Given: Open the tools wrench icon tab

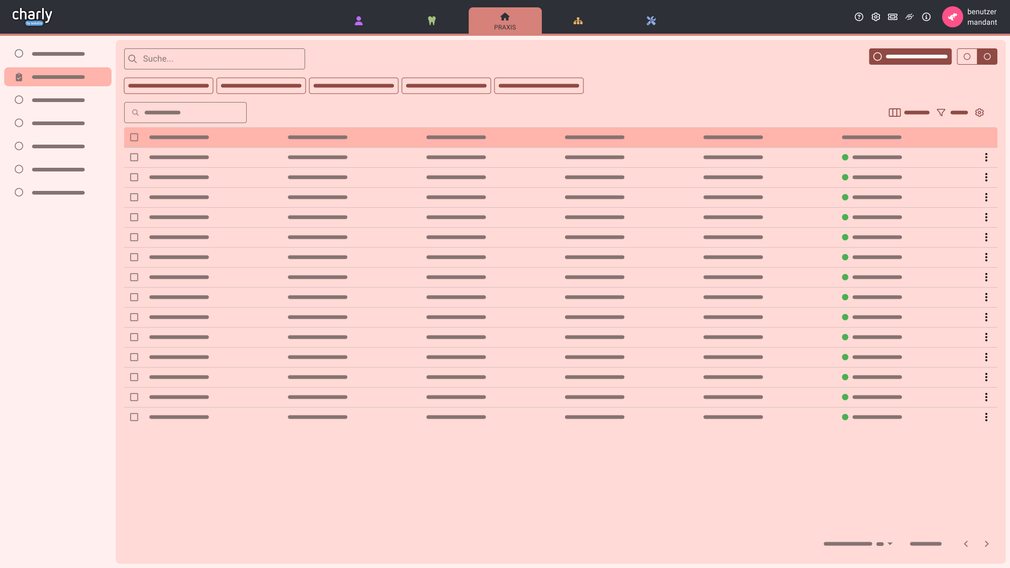Looking at the screenshot, I should (x=651, y=21).
